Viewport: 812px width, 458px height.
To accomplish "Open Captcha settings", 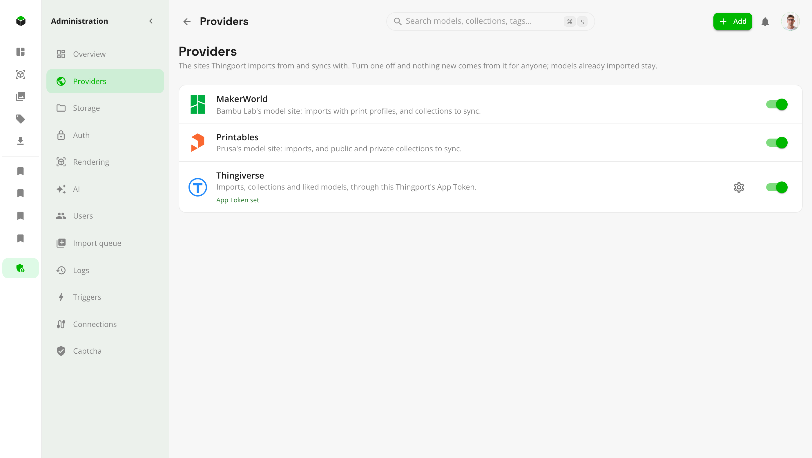I will (105, 351).
